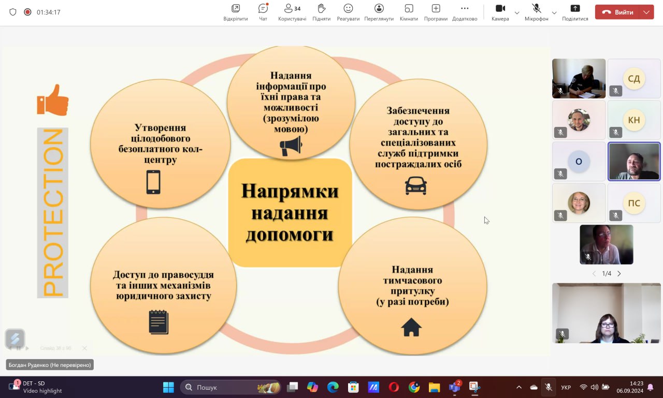Open the meeting Chat panel
Screen dimensions: 663x398
coord(263,12)
